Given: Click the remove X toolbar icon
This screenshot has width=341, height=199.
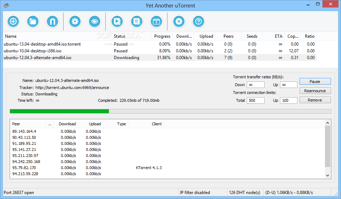Looking at the screenshot, I should pos(179,21).
